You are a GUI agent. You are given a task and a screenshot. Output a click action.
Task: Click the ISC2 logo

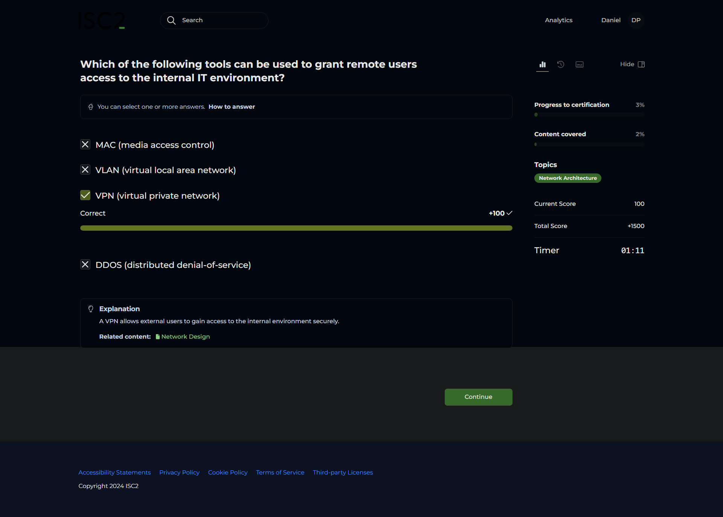pyautogui.click(x=102, y=21)
